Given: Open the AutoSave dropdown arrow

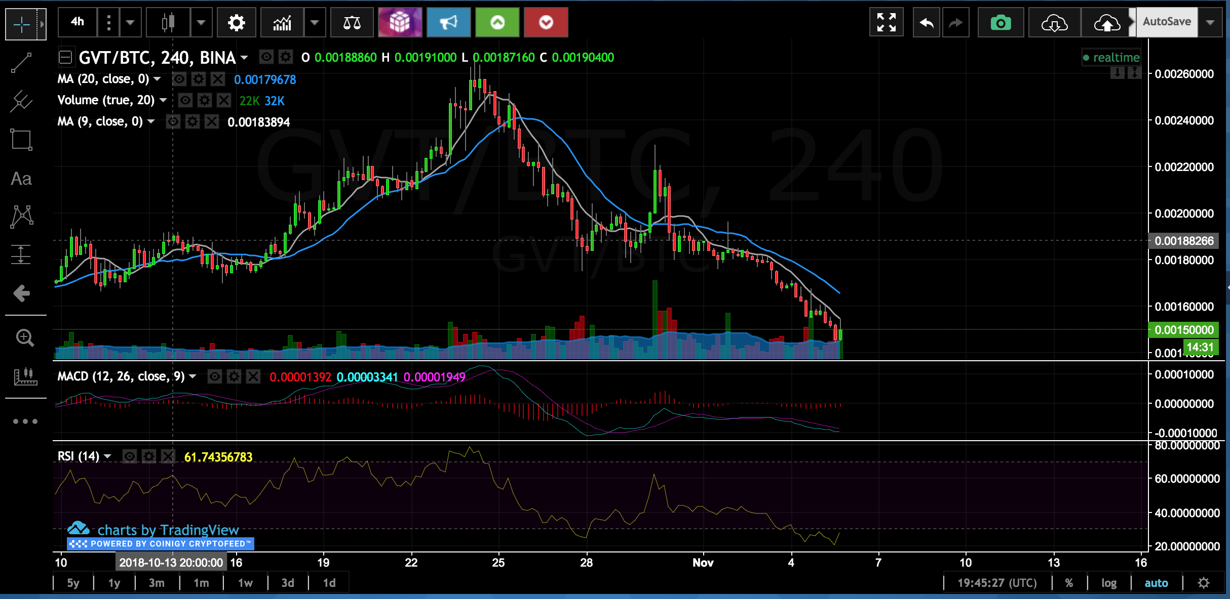Looking at the screenshot, I should (1210, 22).
